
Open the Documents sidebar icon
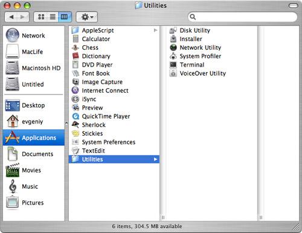tap(13, 154)
